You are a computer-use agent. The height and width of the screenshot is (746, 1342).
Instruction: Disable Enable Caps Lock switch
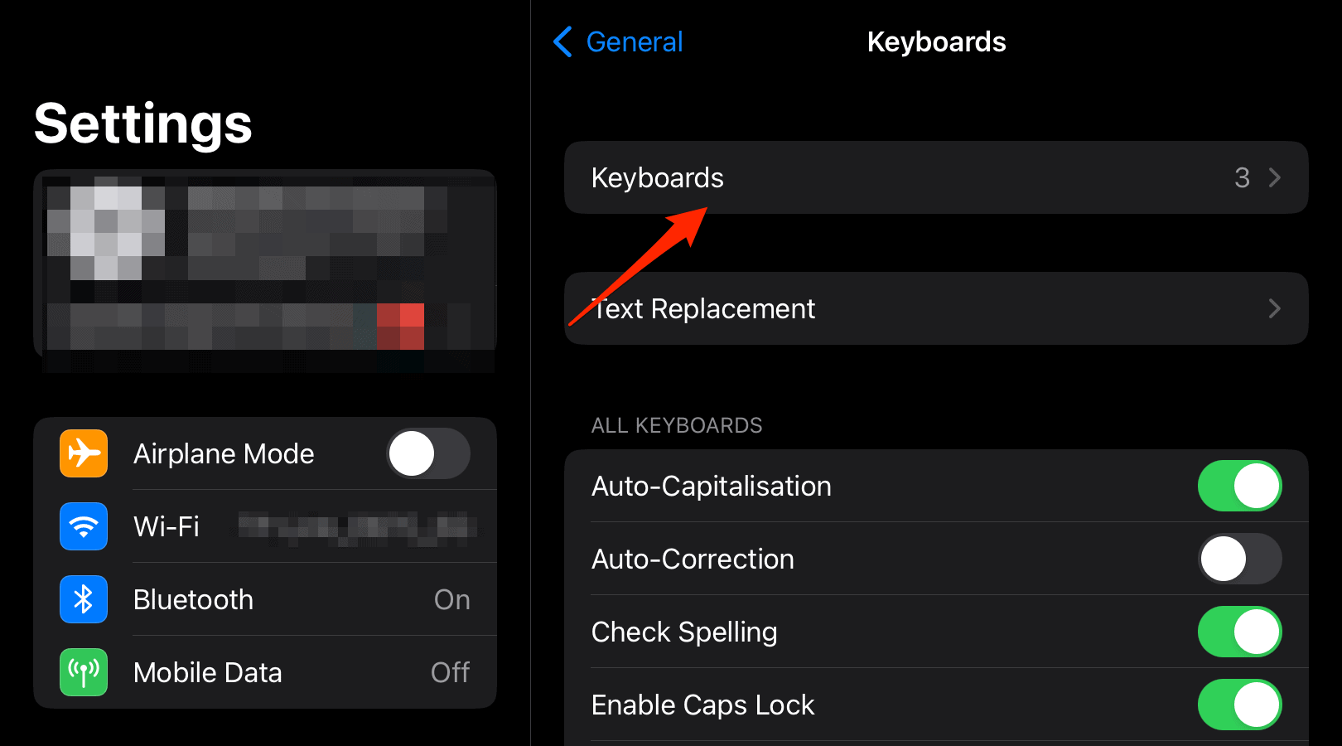1239,705
